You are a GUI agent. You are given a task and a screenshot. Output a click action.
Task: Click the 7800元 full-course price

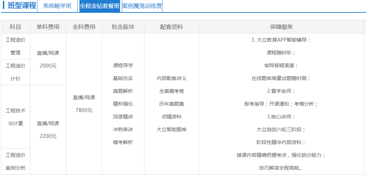tap(84, 110)
